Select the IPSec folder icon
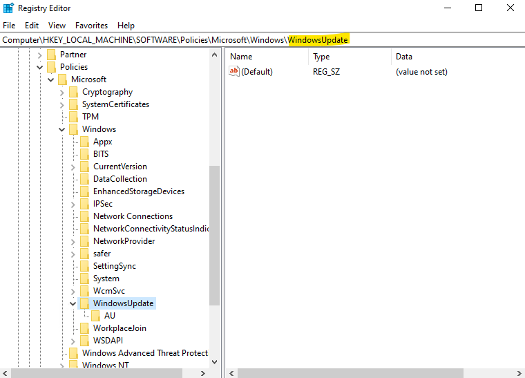525x378 pixels. point(84,204)
